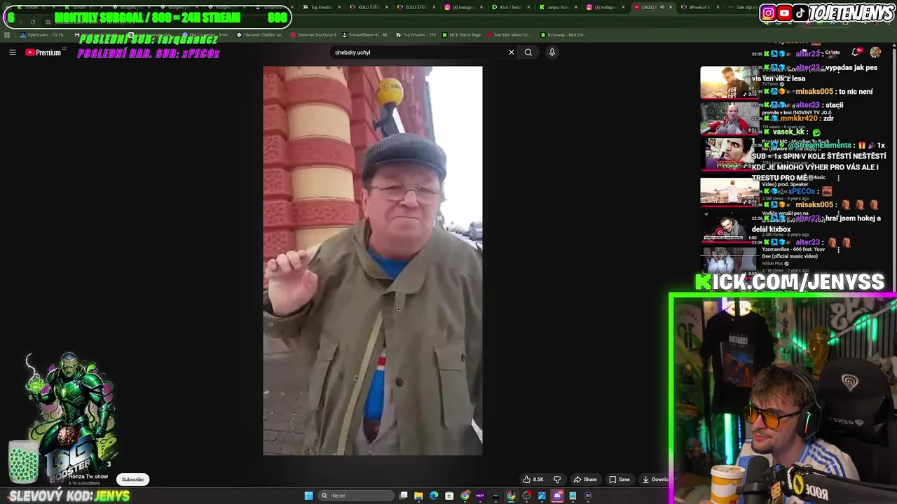
Task: Open the 'Kickaway - Kick Giv...' bookmark
Action: click(563, 35)
